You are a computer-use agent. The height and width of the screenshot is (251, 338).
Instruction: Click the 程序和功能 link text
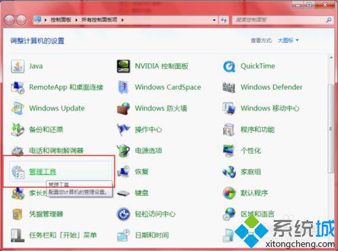coord(258,130)
